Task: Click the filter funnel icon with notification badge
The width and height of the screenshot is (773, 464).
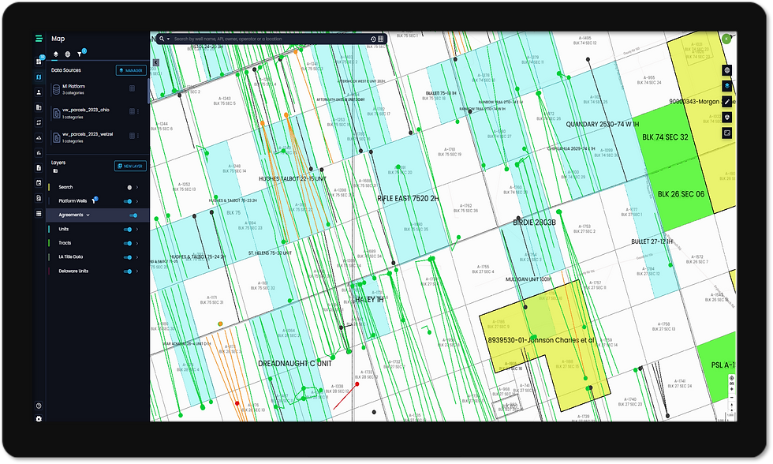Action: point(80,54)
